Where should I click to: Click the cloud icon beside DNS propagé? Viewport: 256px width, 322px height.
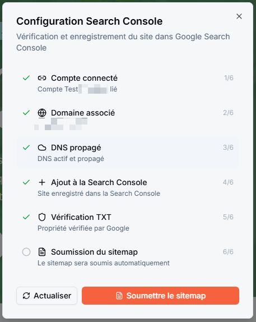[42, 148]
